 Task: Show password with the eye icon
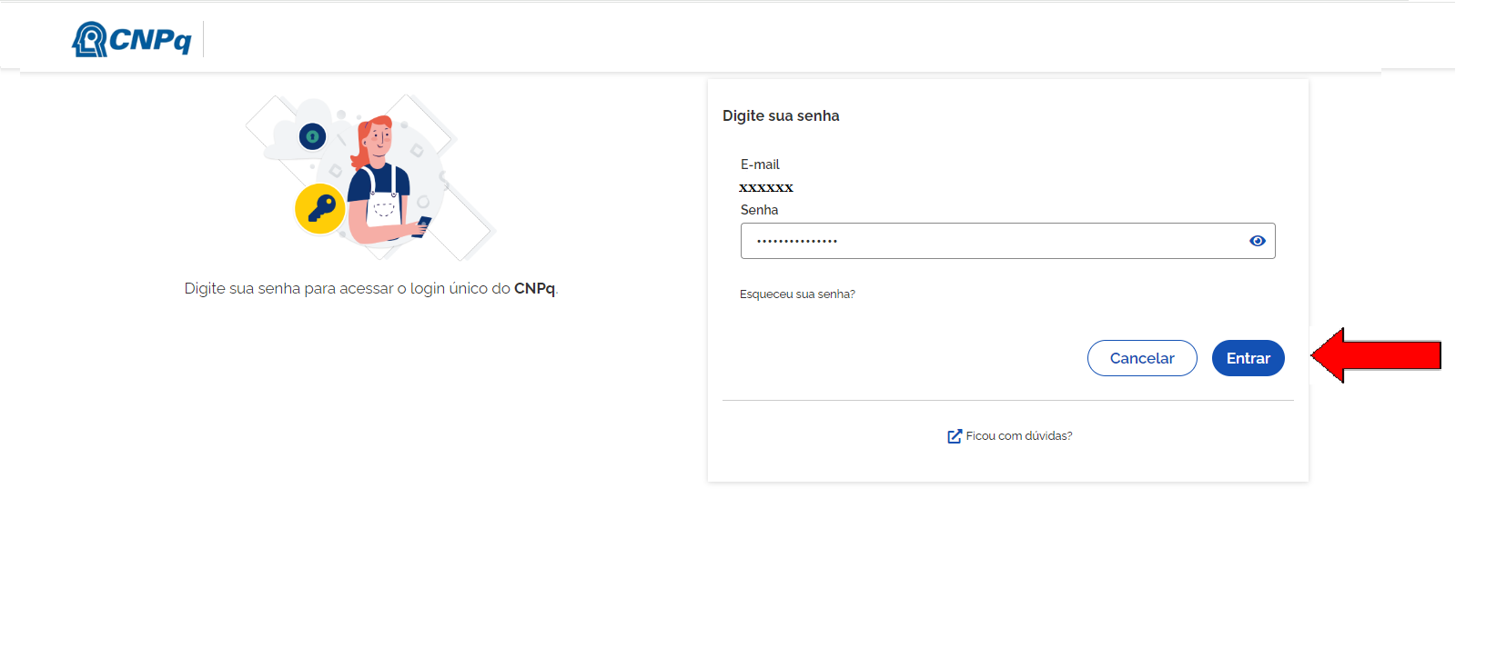pyautogui.click(x=1258, y=241)
